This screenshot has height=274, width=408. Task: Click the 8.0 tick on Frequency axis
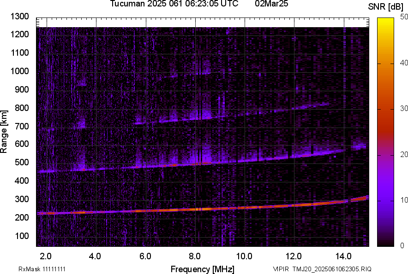(x=195, y=256)
